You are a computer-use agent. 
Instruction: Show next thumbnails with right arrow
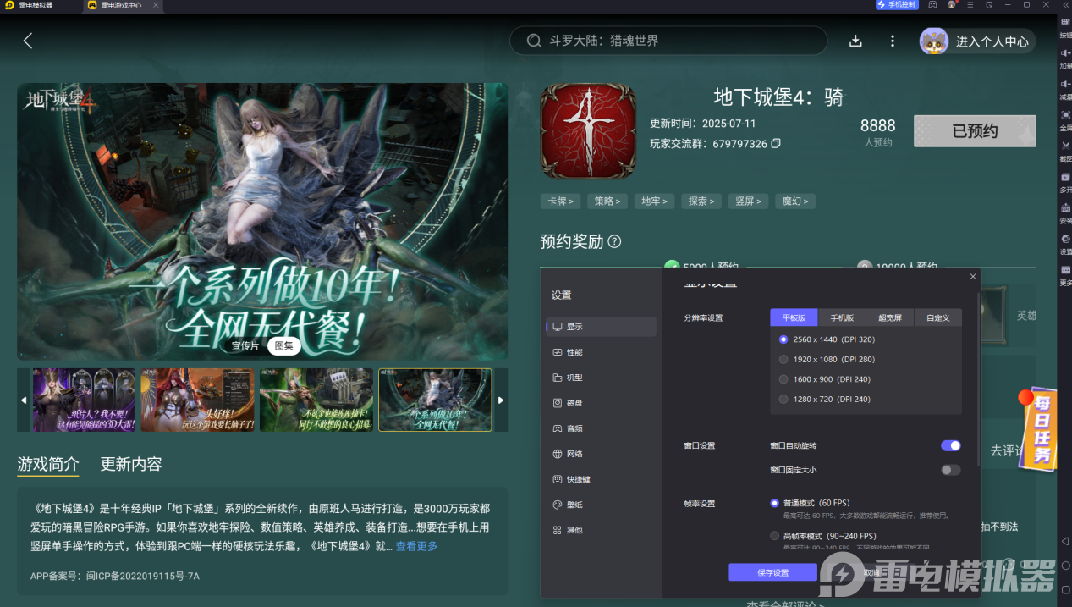click(501, 400)
